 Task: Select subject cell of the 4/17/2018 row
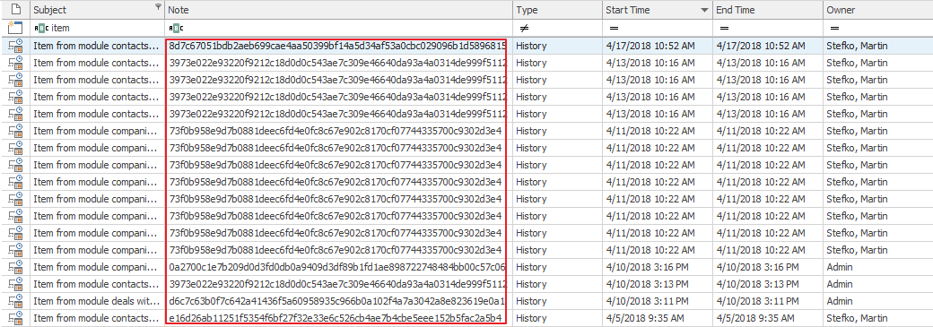pos(98,46)
